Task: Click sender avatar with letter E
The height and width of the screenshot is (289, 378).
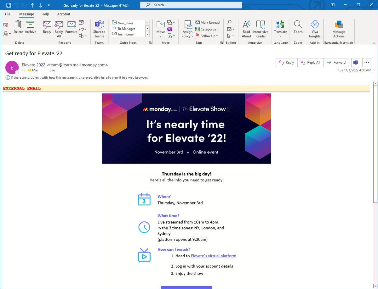Action: (x=12, y=67)
